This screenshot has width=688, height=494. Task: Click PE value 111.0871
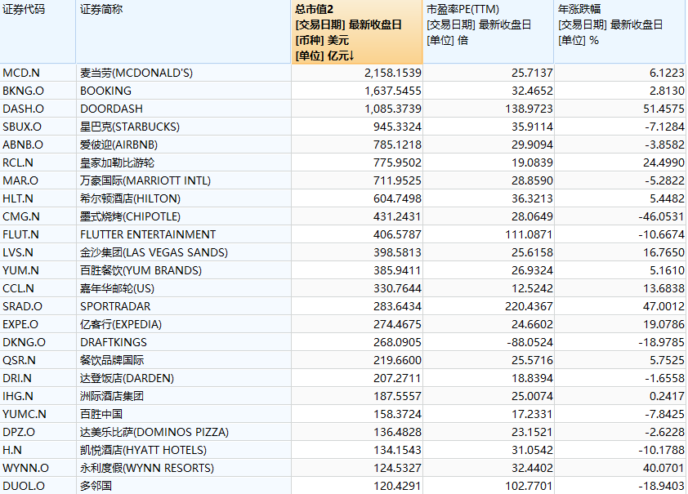pos(529,234)
